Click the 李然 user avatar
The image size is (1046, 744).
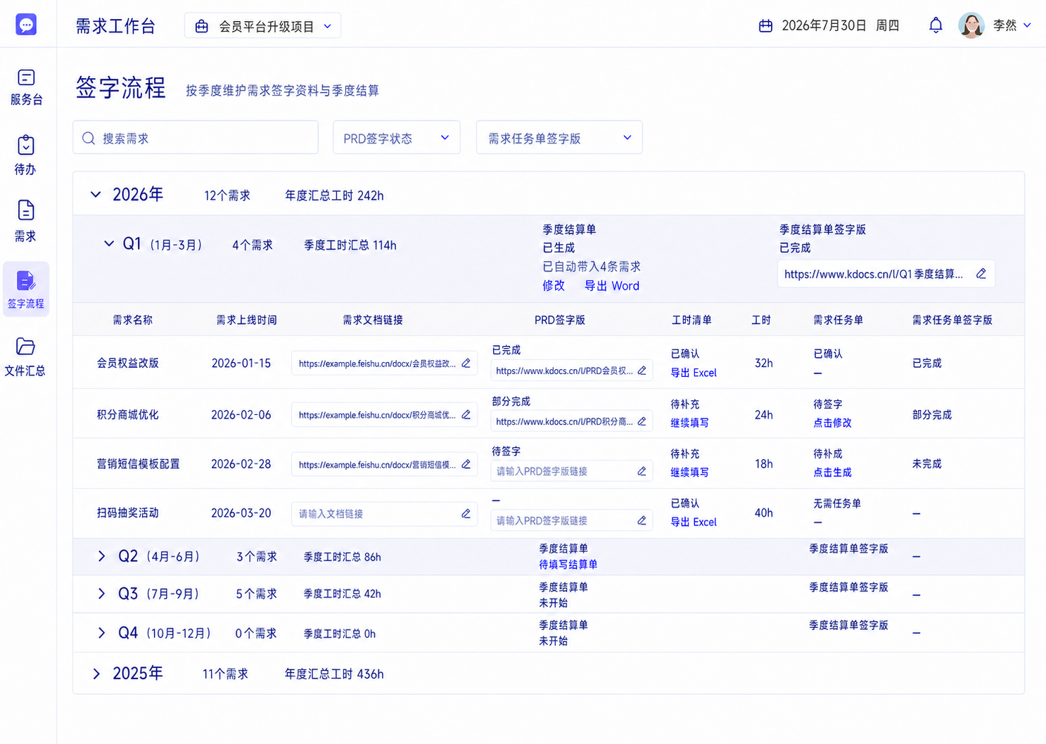pyautogui.click(x=971, y=25)
